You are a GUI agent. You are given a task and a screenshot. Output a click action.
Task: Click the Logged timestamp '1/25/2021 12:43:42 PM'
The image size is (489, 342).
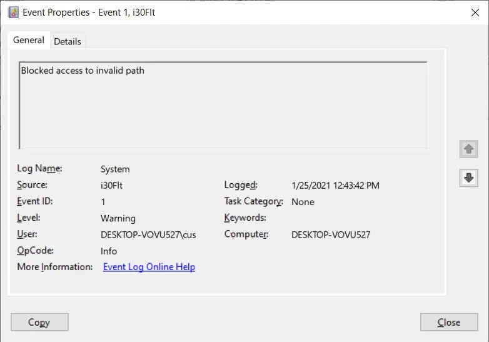point(335,186)
